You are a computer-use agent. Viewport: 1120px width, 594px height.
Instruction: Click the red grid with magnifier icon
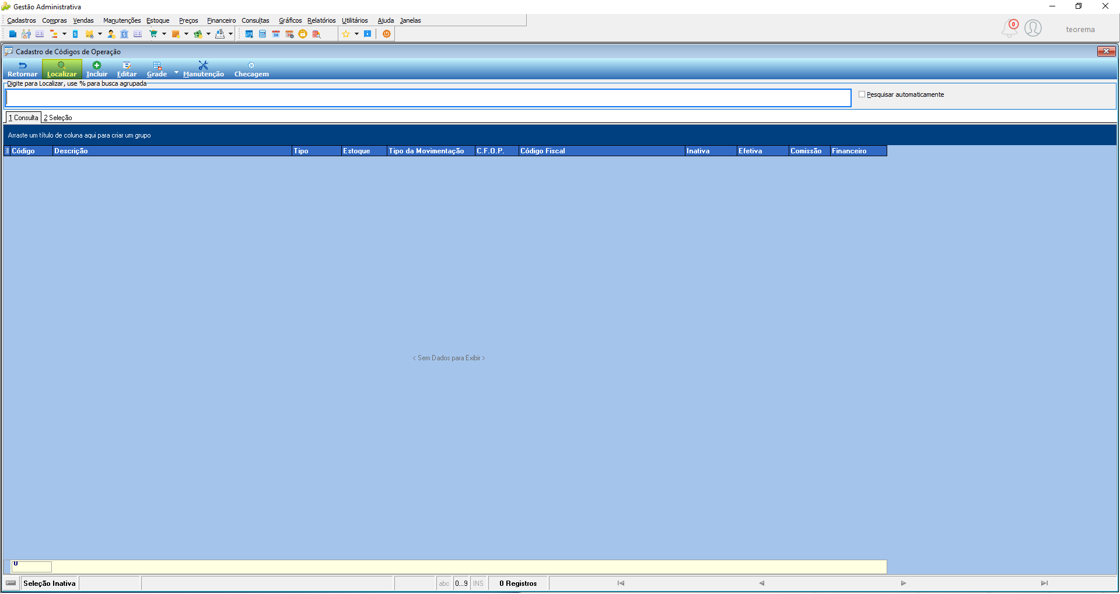(317, 34)
